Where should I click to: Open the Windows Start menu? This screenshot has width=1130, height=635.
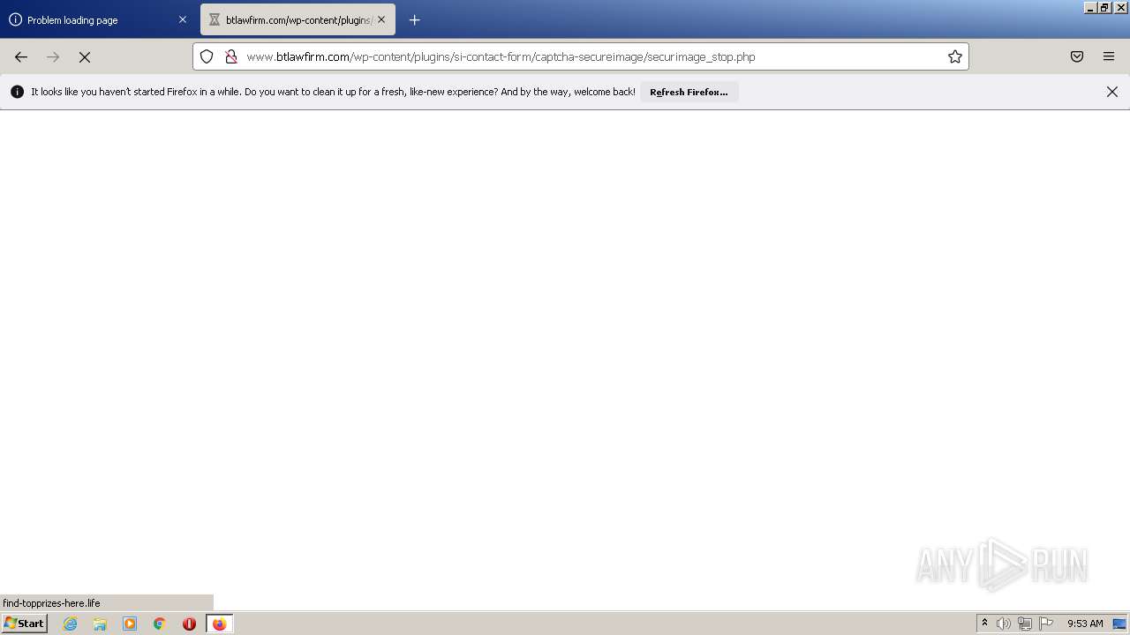pyautogui.click(x=24, y=624)
